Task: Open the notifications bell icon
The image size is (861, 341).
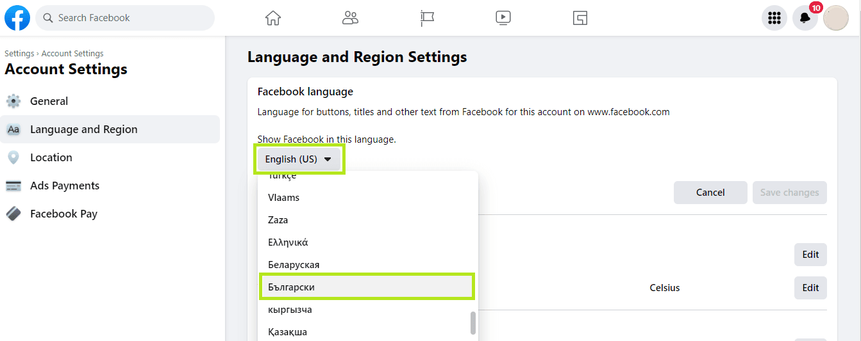Action: point(805,18)
